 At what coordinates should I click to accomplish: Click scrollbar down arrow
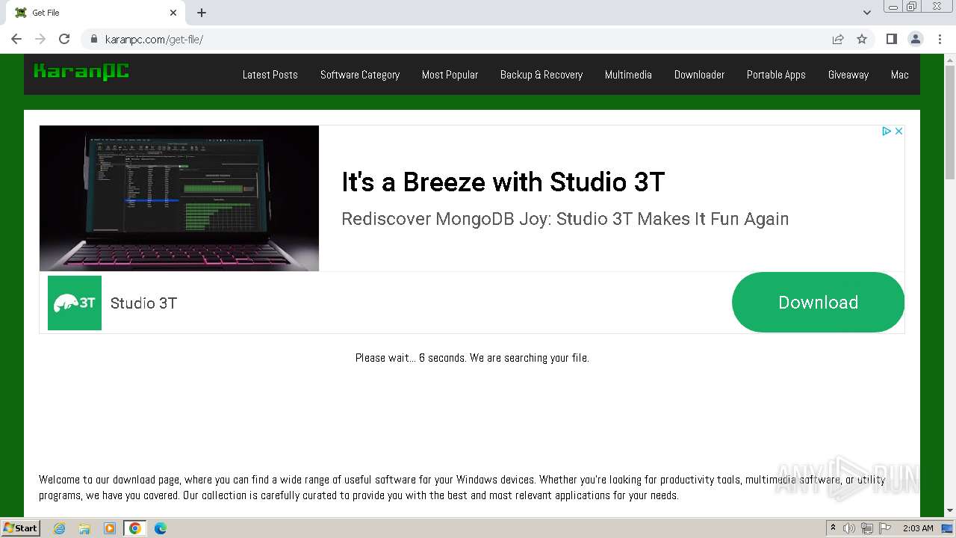(950, 510)
